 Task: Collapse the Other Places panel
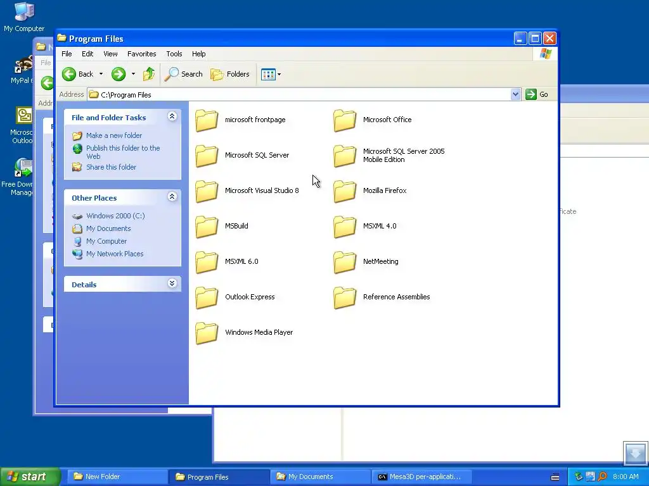pyautogui.click(x=172, y=197)
